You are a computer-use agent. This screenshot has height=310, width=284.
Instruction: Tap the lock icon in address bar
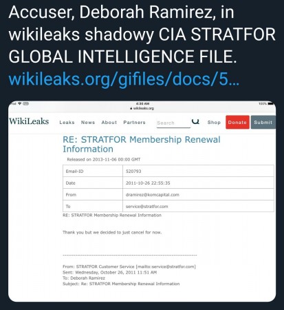coord(131,108)
